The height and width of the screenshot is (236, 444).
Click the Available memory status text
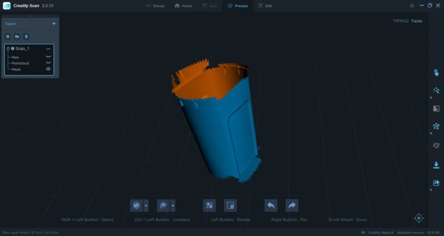point(418,233)
